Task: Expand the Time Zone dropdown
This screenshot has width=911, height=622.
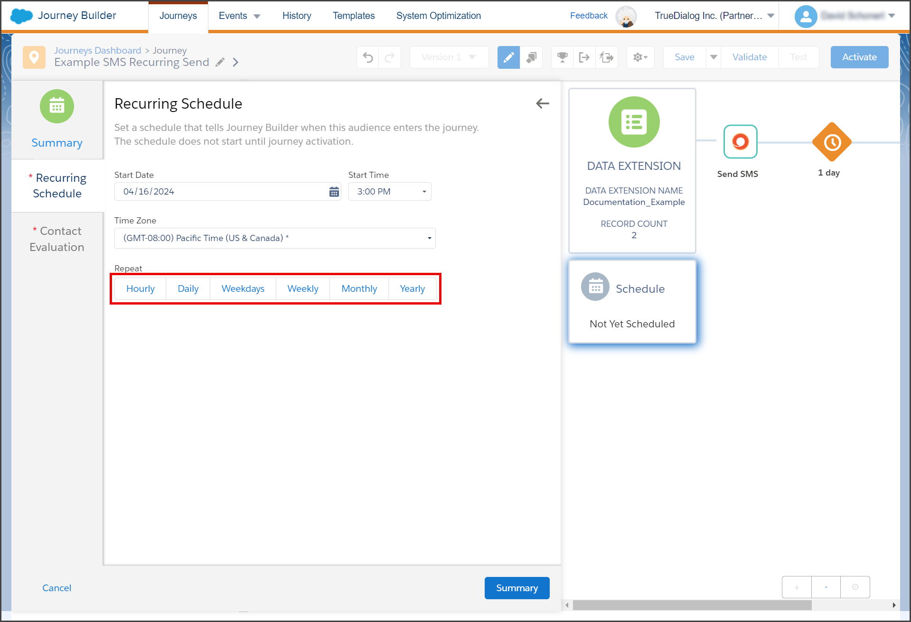Action: pos(275,238)
